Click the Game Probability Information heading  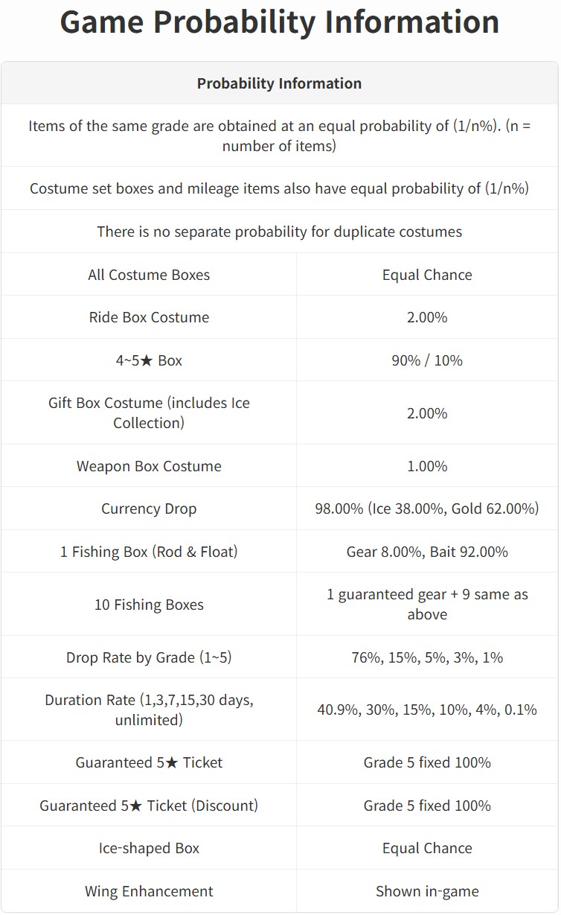(x=280, y=22)
